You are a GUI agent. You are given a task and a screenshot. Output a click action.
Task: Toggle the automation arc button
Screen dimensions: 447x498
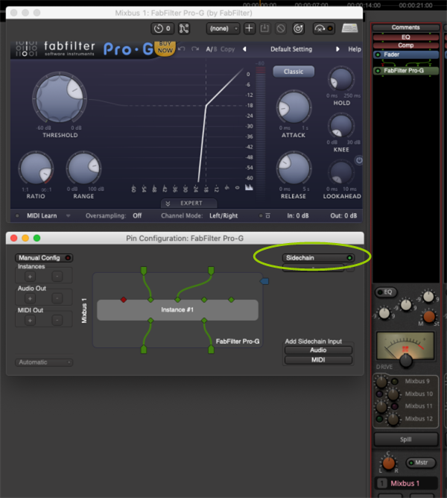[x=323, y=28]
